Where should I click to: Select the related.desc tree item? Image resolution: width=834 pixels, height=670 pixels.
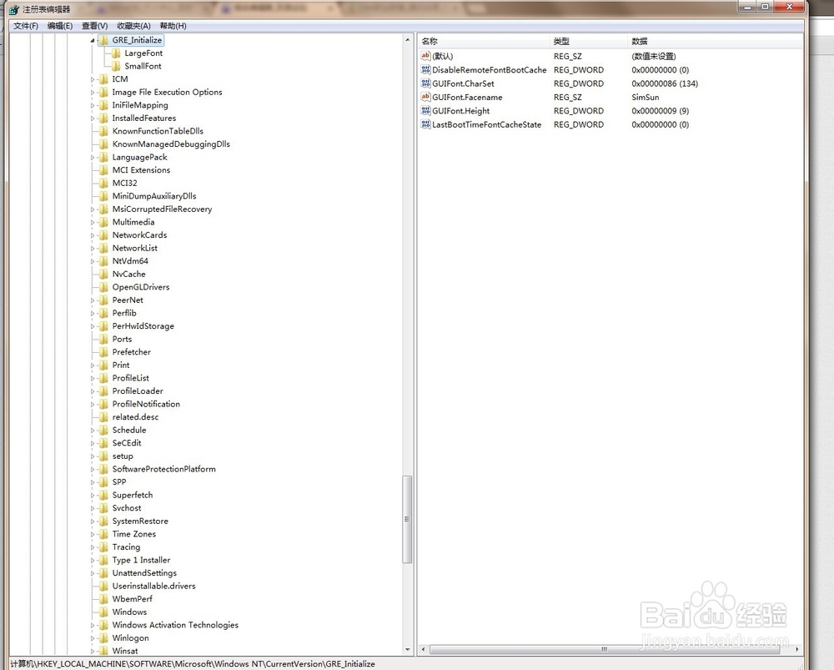click(135, 416)
